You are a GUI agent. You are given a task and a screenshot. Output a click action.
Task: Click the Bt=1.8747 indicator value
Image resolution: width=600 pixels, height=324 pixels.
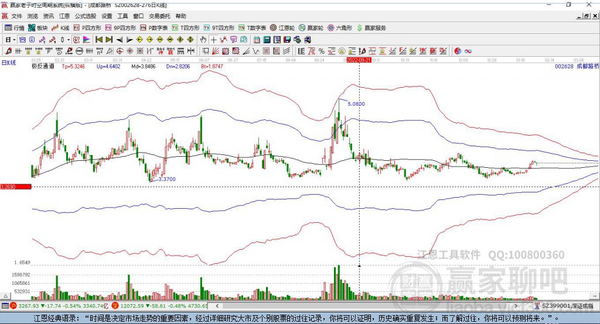point(212,67)
